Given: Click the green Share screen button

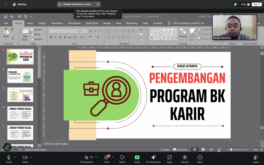Looking at the screenshot, I should tap(137, 157).
